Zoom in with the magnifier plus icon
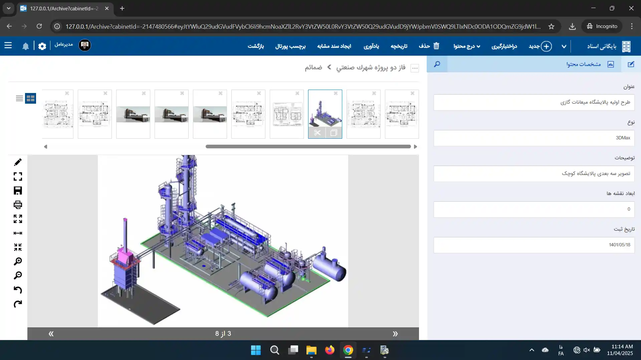Screen dimensions: 641x360 pyautogui.click(x=18, y=261)
